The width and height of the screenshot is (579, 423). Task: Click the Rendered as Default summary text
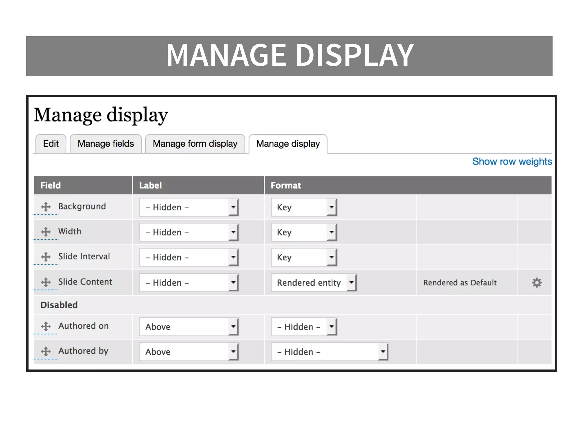[460, 283]
